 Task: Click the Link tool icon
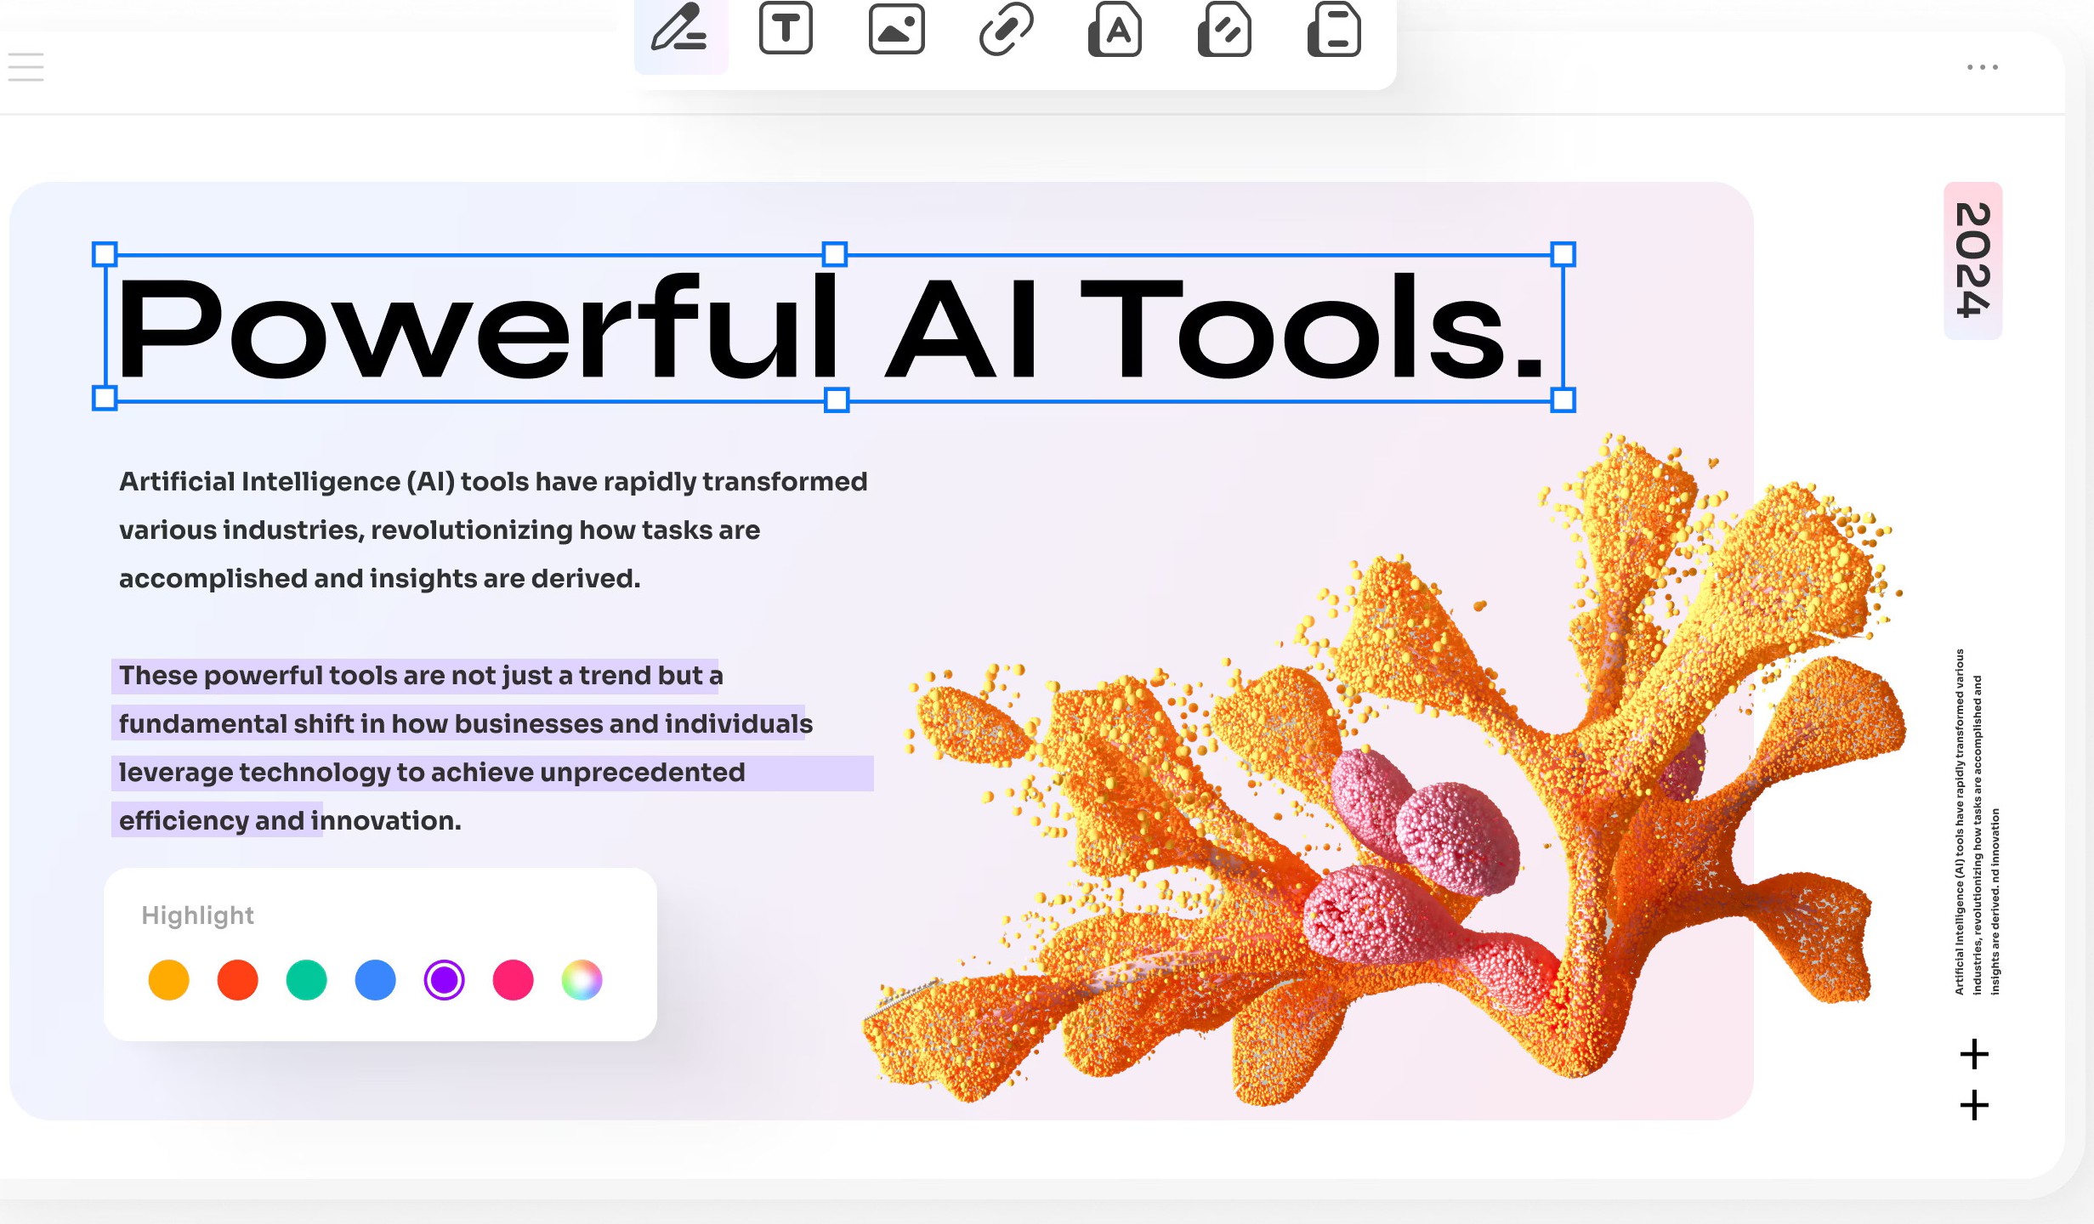1006,29
